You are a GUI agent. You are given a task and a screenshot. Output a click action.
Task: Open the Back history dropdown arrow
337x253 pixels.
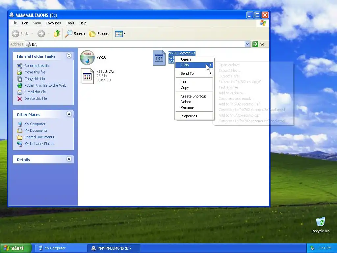point(32,34)
